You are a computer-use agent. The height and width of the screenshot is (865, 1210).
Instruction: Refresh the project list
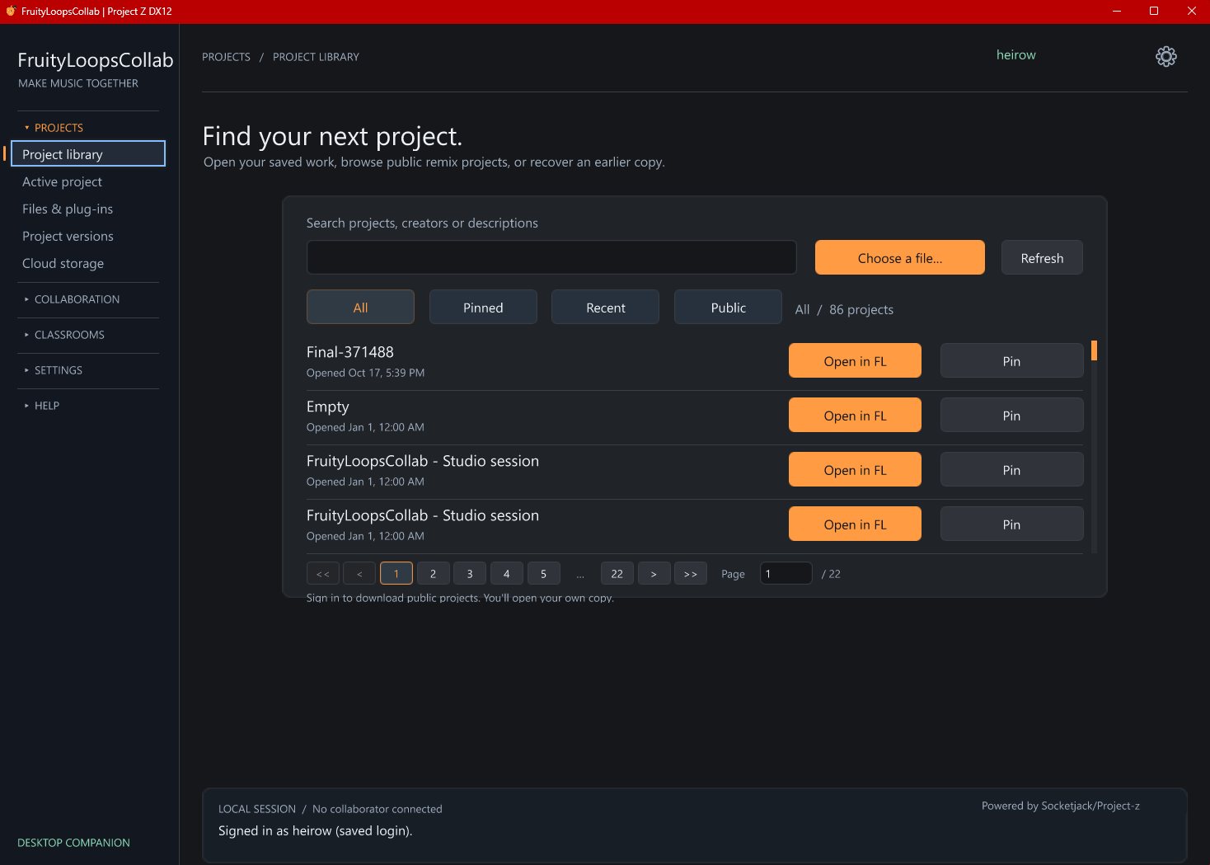1042,258
